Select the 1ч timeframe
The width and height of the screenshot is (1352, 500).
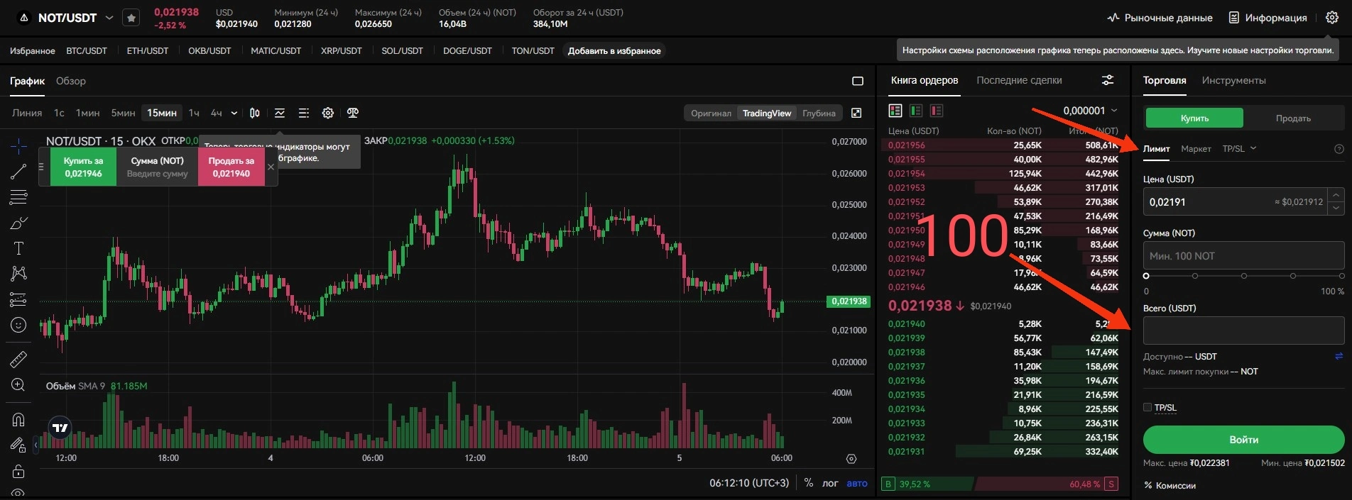coord(194,113)
